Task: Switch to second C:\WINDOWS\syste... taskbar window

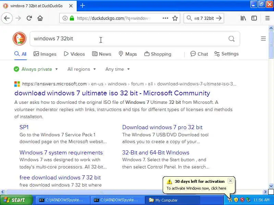Action: click(x=117, y=200)
